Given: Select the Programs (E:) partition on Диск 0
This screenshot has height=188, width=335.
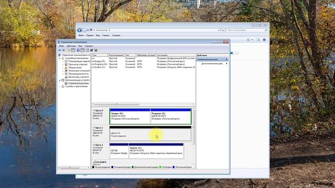Looking at the screenshot, I should pos(171,116).
